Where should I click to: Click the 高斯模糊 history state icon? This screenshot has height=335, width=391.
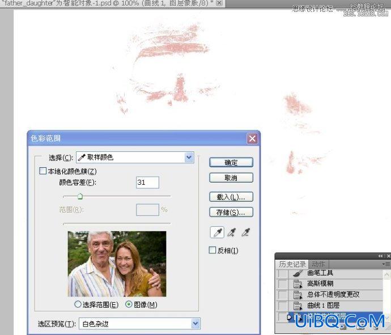297,284
